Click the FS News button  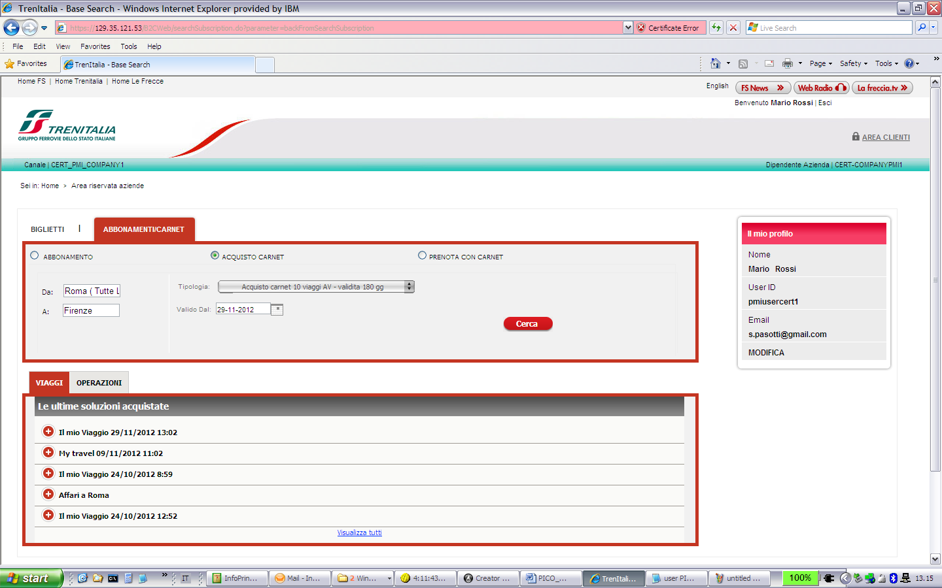[x=763, y=88]
